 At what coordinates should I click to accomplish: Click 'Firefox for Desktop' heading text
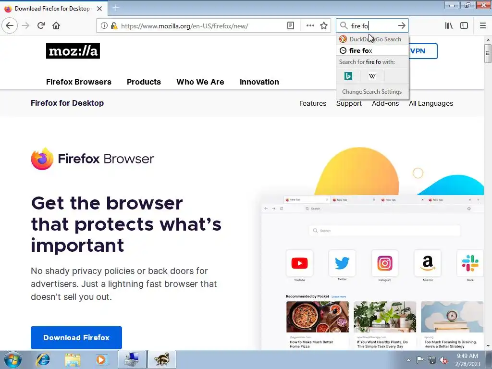pos(67,103)
